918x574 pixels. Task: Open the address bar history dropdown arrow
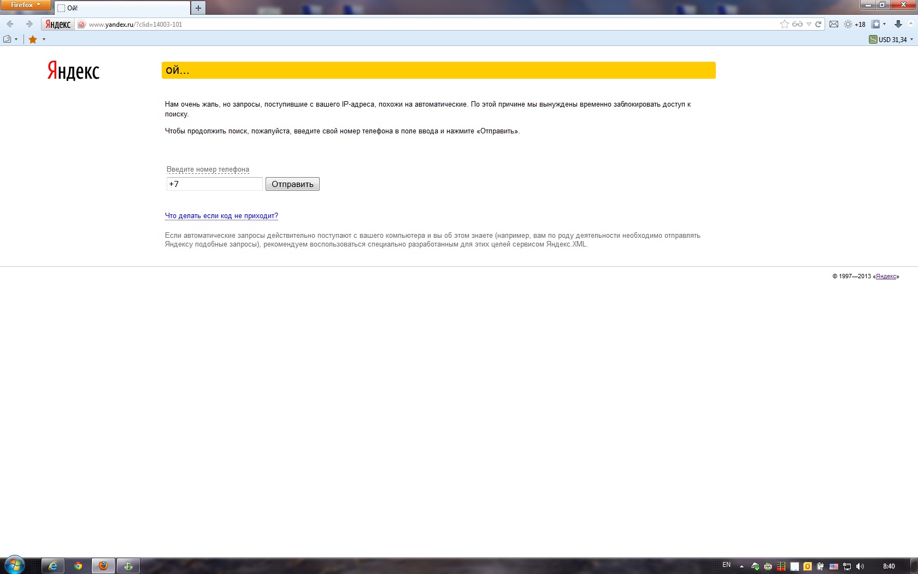(x=809, y=24)
